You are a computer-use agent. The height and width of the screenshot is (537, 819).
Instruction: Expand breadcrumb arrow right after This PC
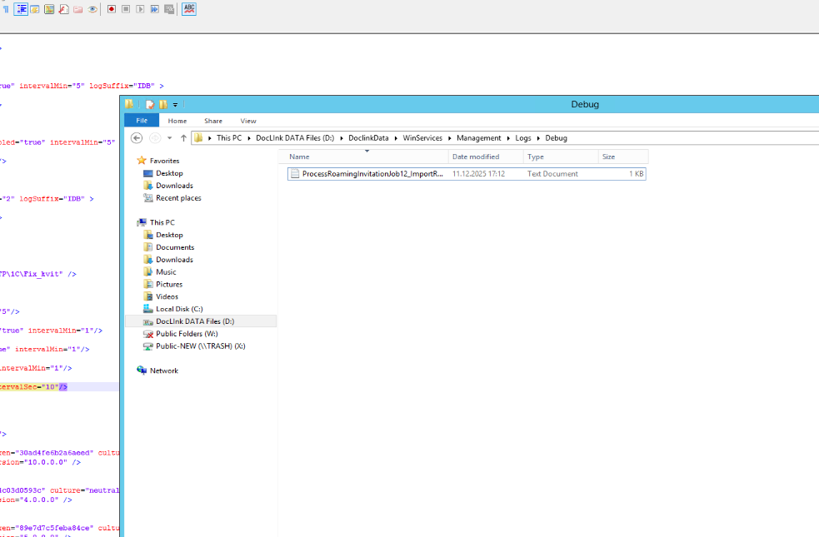[x=248, y=138]
